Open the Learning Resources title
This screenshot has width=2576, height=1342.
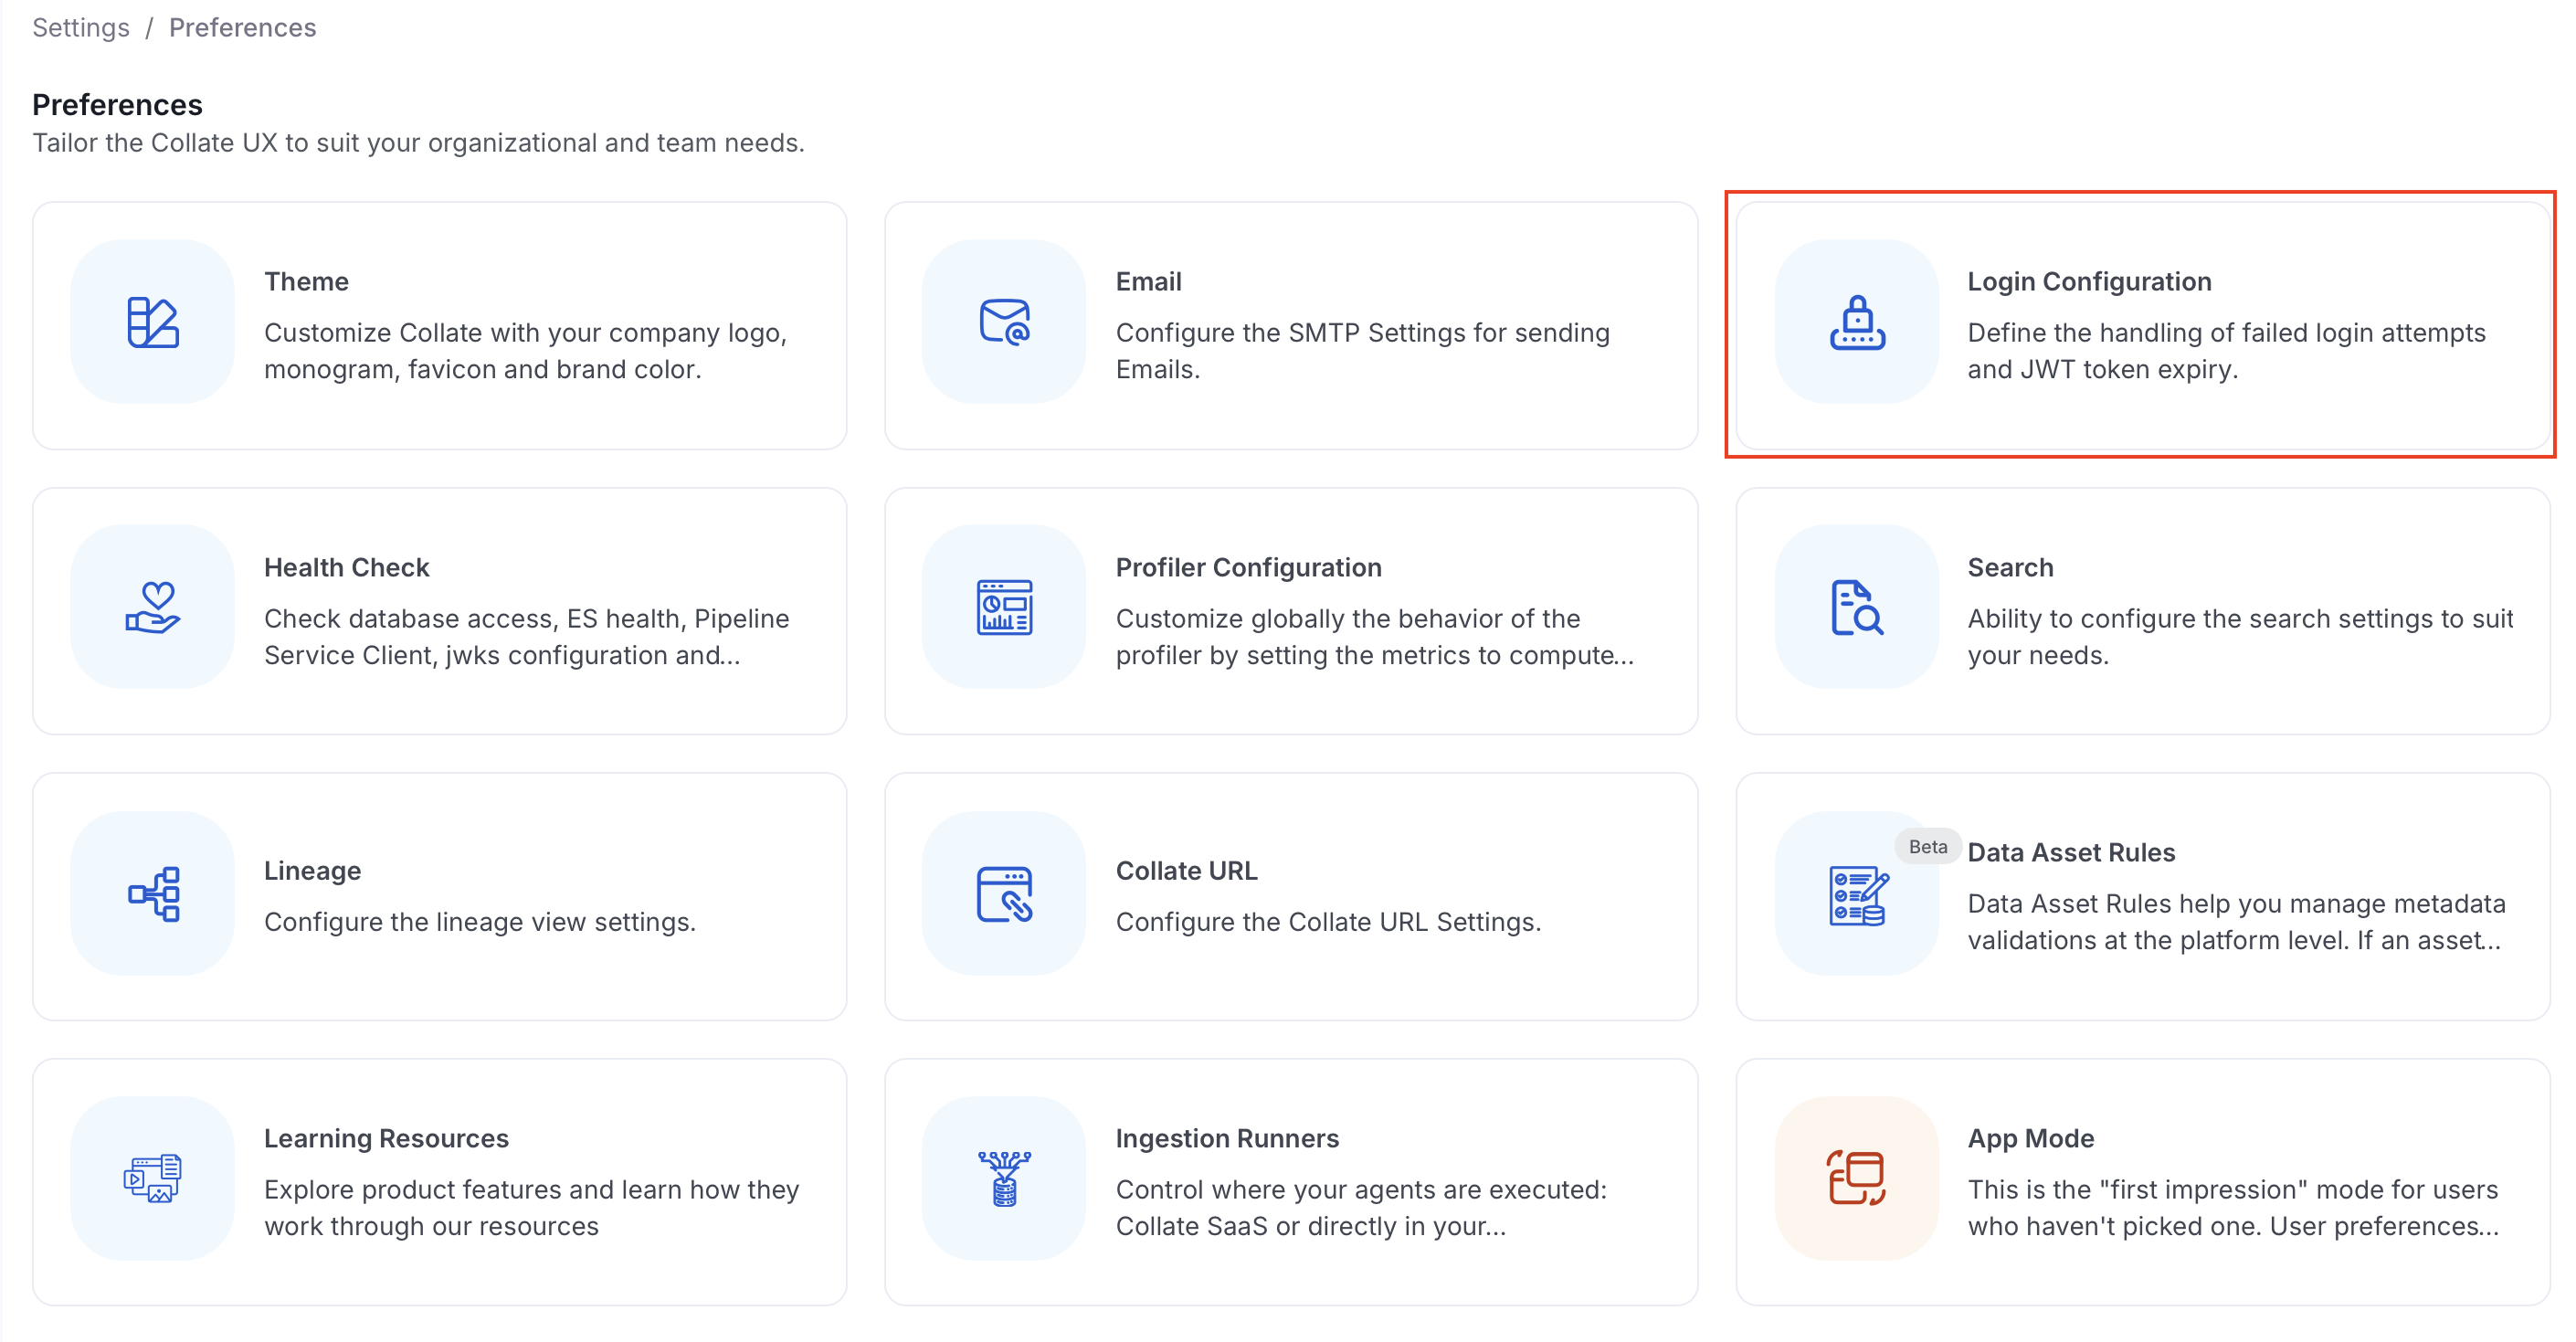386,1138
